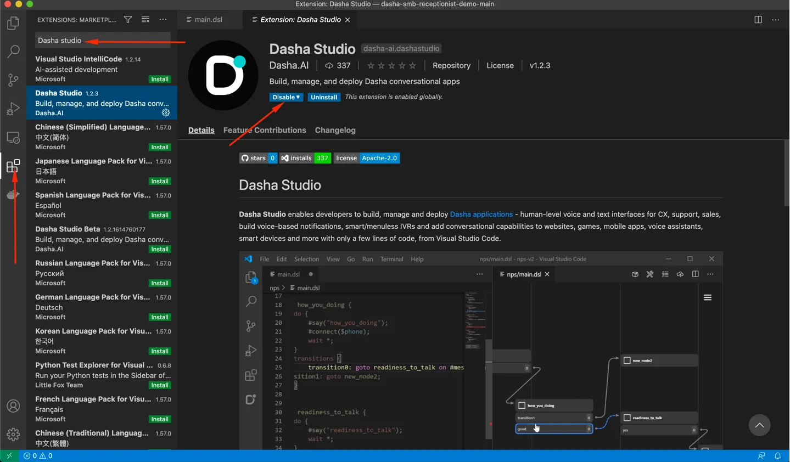Install the Russian Language Pack
This screenshot has height=462, width=790.
pos(160,284)
